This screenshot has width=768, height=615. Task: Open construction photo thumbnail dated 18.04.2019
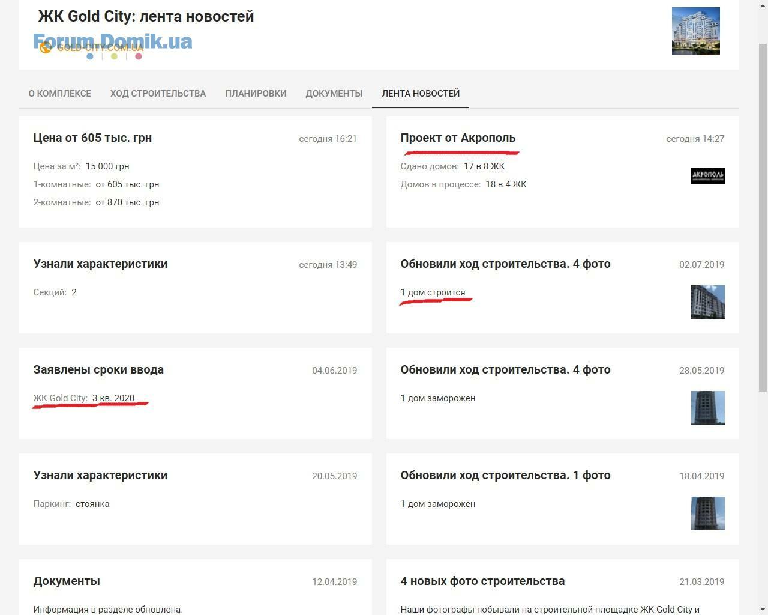tap(707, 514)
